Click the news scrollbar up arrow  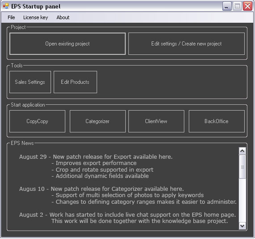click(x=242, y=151)
